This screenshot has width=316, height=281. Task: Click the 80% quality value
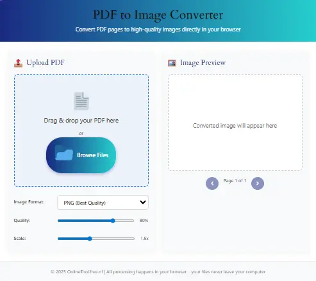[x=144, y=221]
